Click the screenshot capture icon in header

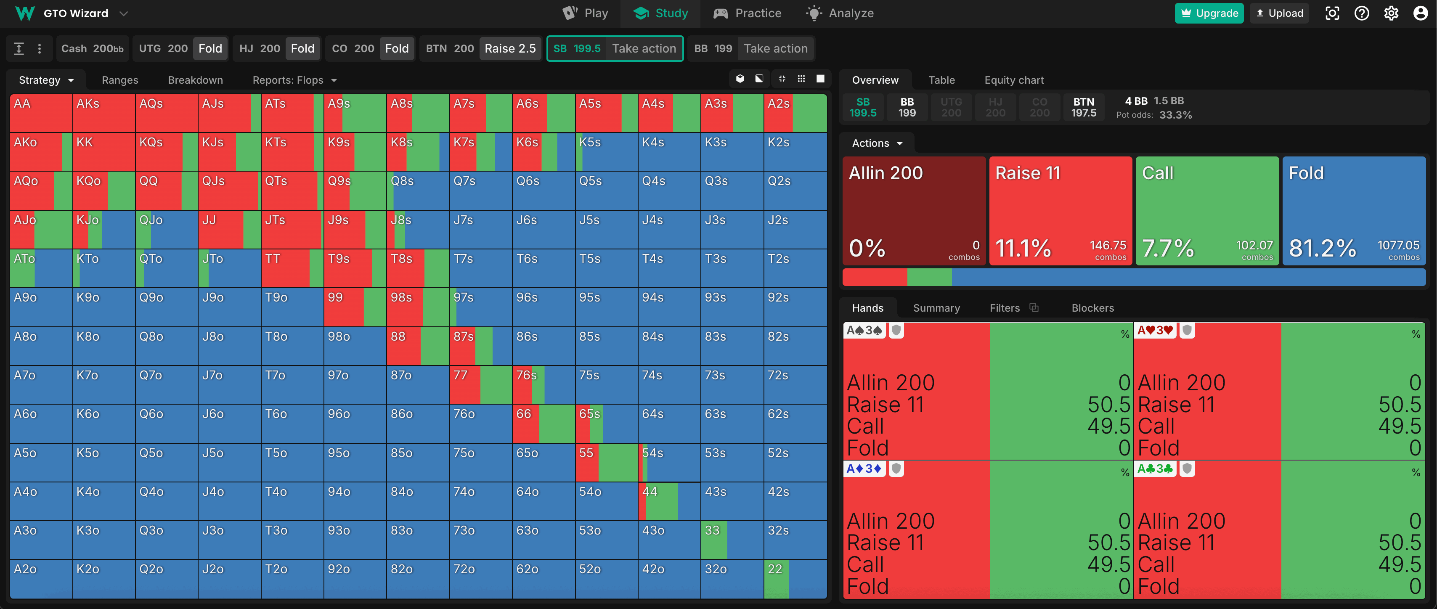point(1332,13)
